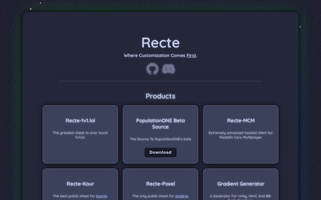Click 'Where Customization Comes' tagline text

coord(154,55)
